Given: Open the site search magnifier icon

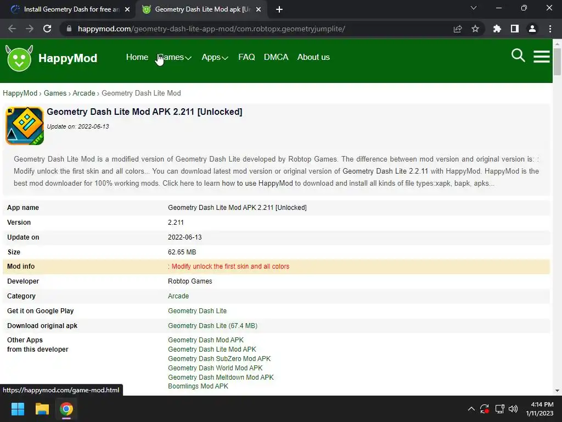Looking at the screenshot, I should [x=518, y=55].
